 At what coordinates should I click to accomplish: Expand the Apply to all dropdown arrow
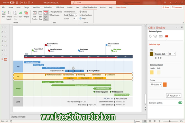pos(180,96)
